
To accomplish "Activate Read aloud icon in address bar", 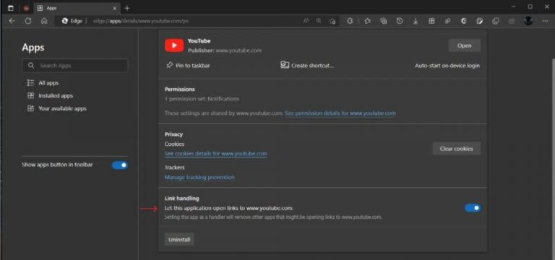I will click(306, 21).
